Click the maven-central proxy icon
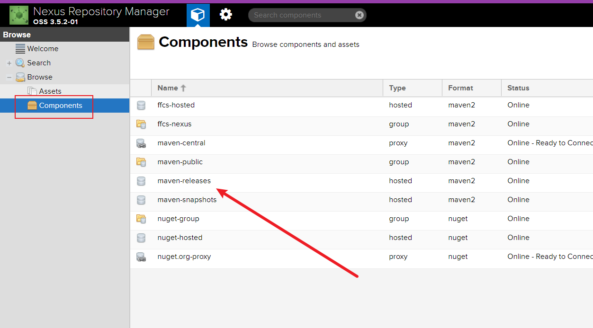This screenshot has width=593, height=328. [x=141, y=143]
